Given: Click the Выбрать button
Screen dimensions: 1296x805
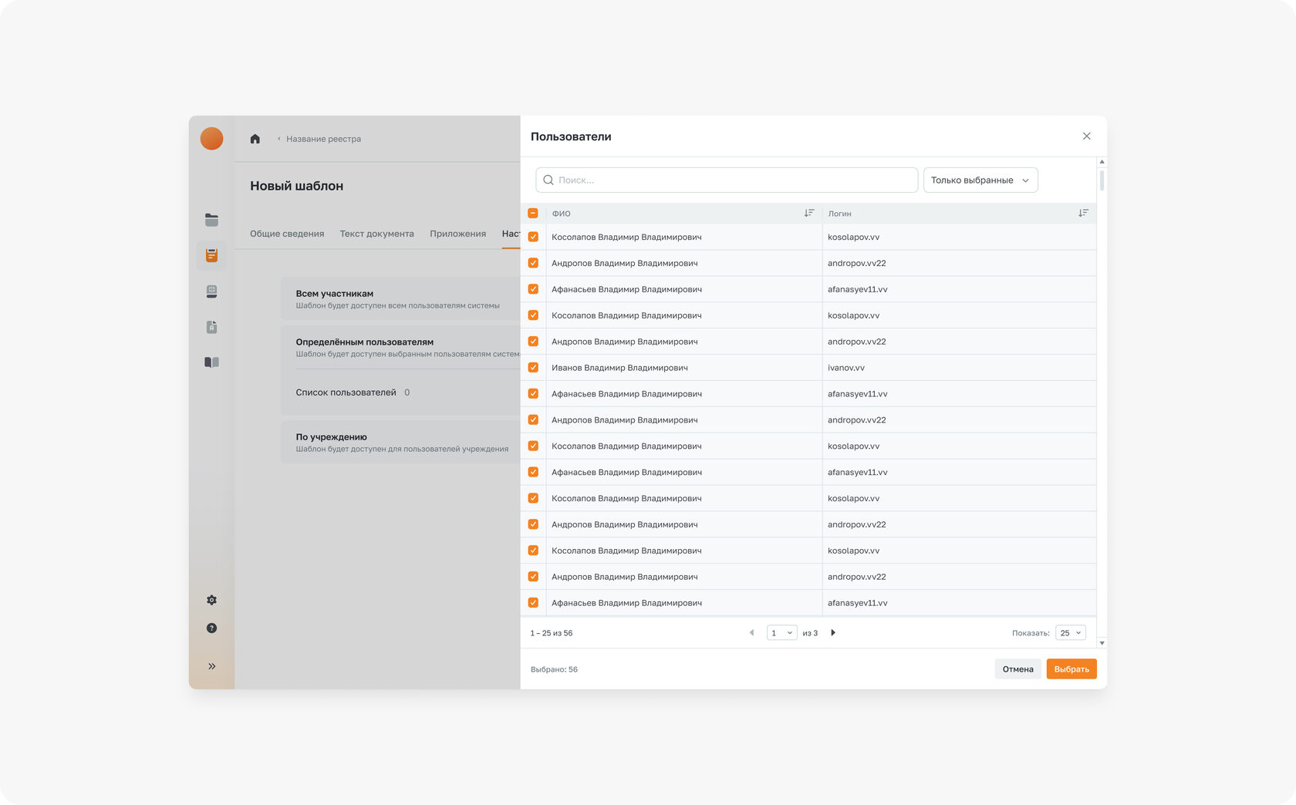Looking at the screenshot, I should point(1072,669).
